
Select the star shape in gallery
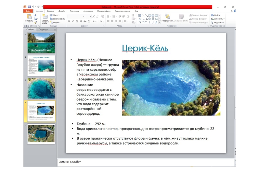[x=156, y=22]
